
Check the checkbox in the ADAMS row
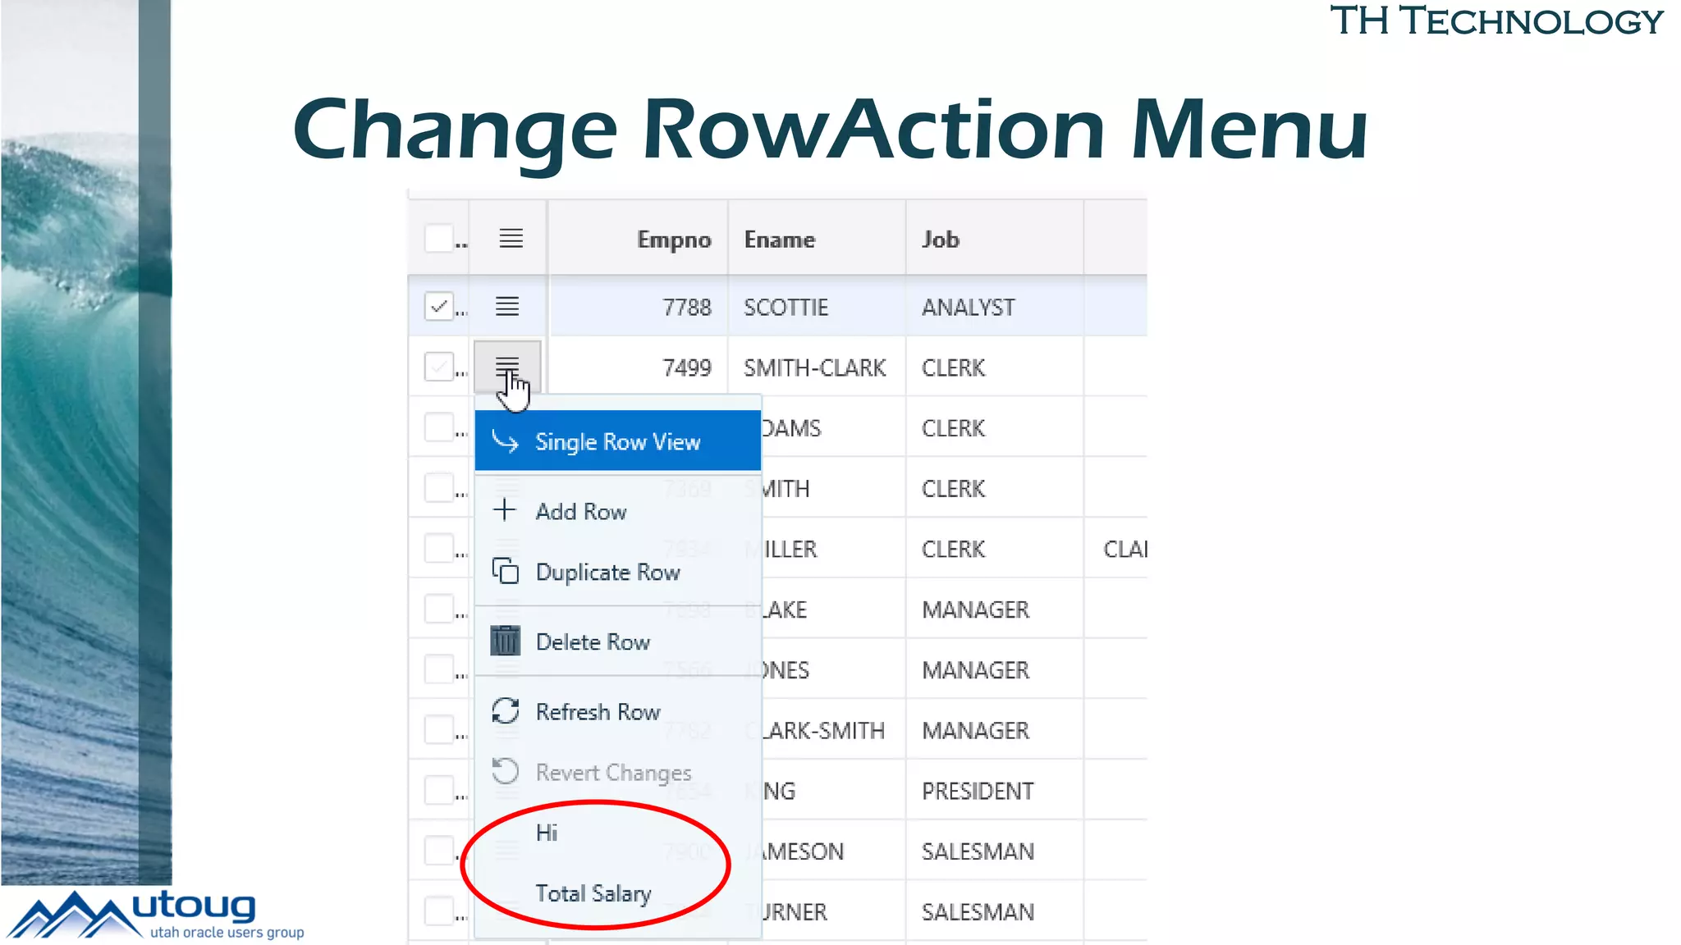(x=439, y=427)
